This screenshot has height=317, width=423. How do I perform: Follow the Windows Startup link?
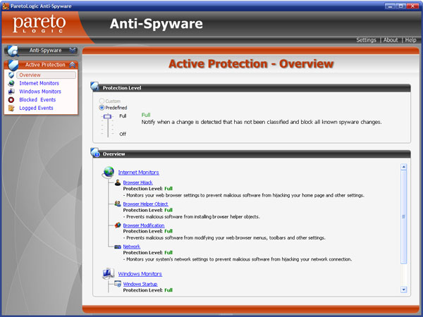pyautogui.click(x=140, y=284)
